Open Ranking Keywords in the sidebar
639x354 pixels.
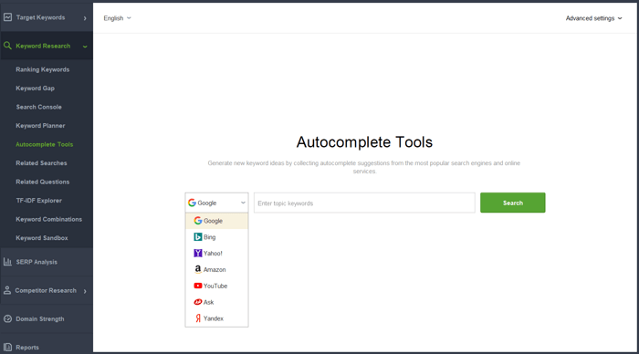[x=42, y=69]
